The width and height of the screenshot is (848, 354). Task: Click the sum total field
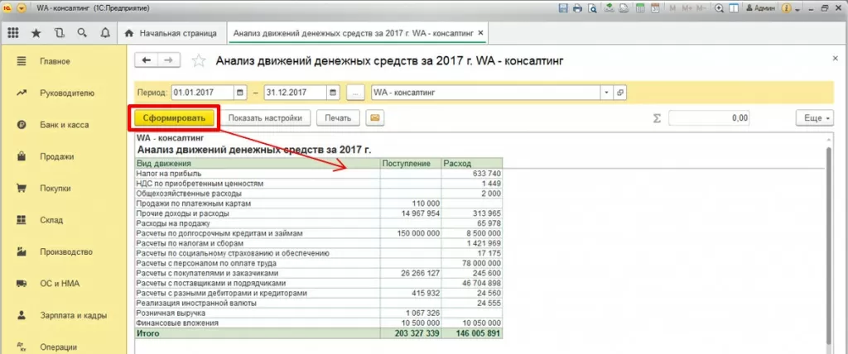tap(710, 117)
